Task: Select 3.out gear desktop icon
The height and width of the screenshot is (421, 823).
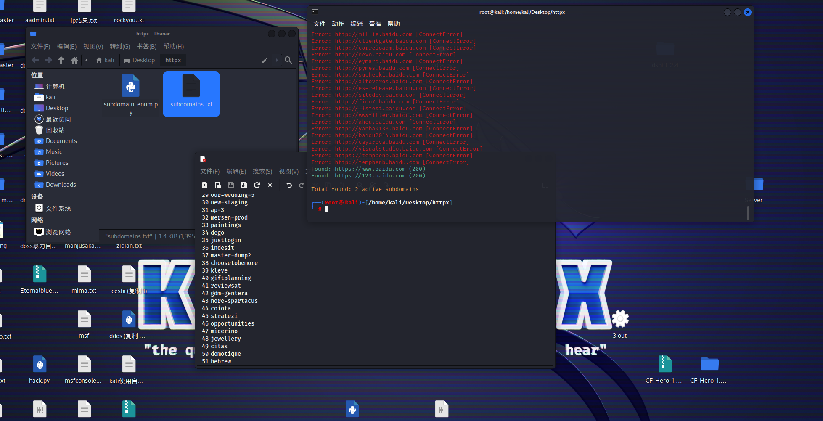Action: 619,324
